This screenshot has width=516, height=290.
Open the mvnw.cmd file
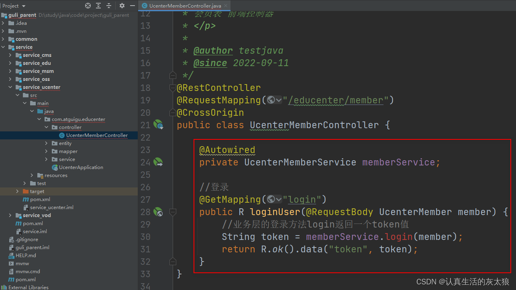point(28,272)
